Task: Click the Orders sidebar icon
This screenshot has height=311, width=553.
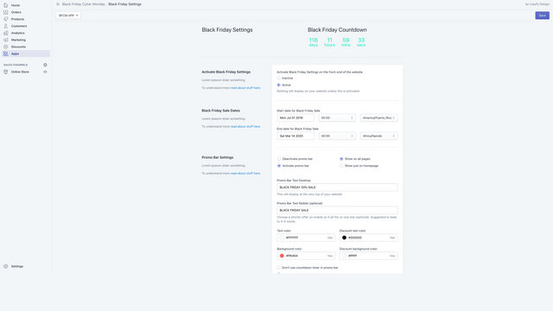Action: coord(6,12)
